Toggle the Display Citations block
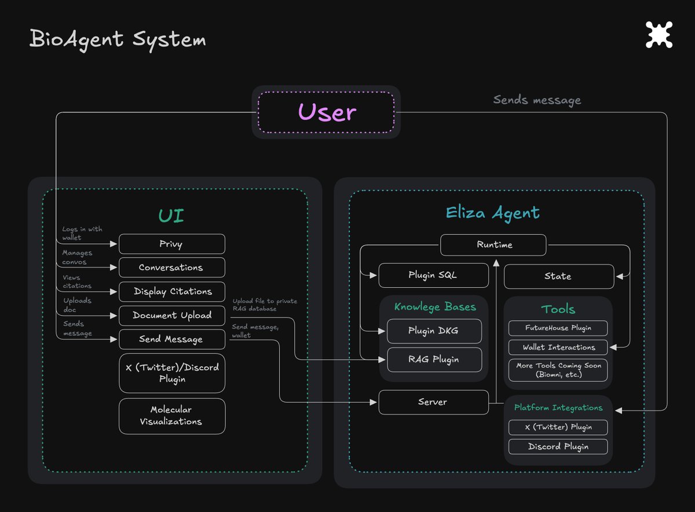Viewport: 695px width, 512px height. click(x=171, y=291)
